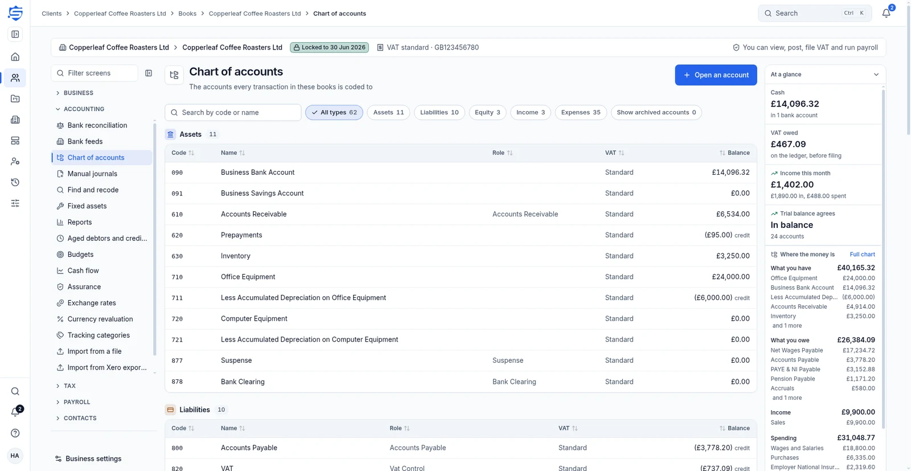
Task: Open Bank reconciliation screen
Action: 102,125
